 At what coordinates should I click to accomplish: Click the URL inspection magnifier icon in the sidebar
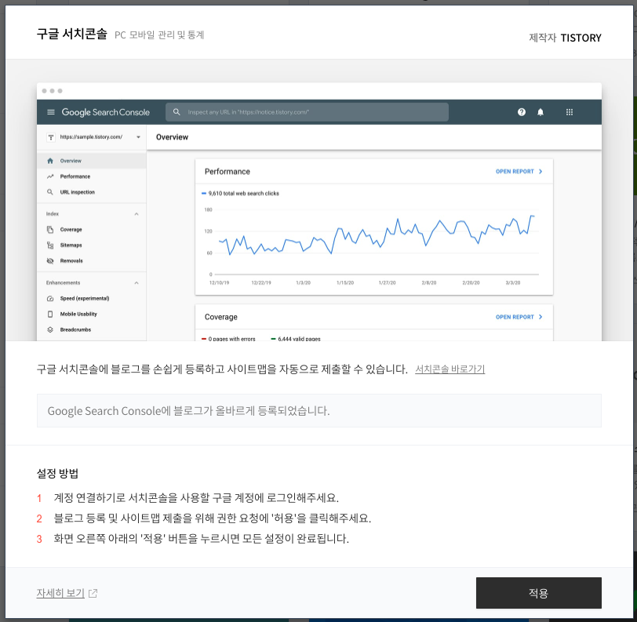tap(50, 192)
